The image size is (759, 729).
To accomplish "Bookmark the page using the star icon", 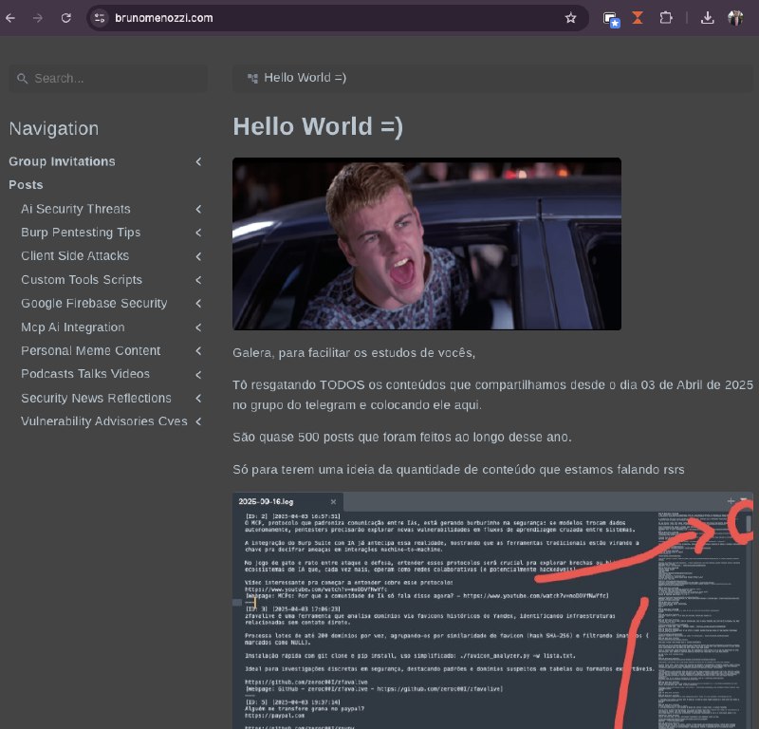I will pyautogui.click(x=570, y=17).
